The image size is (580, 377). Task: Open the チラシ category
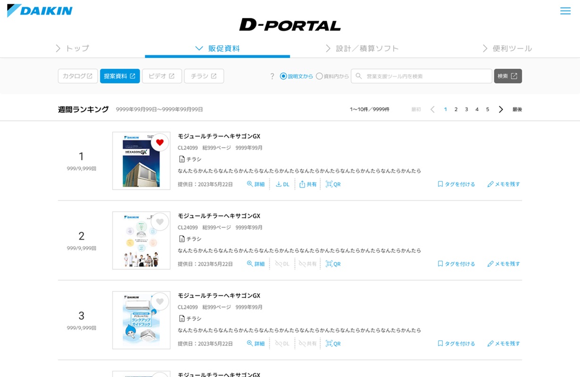click(204, 76)
